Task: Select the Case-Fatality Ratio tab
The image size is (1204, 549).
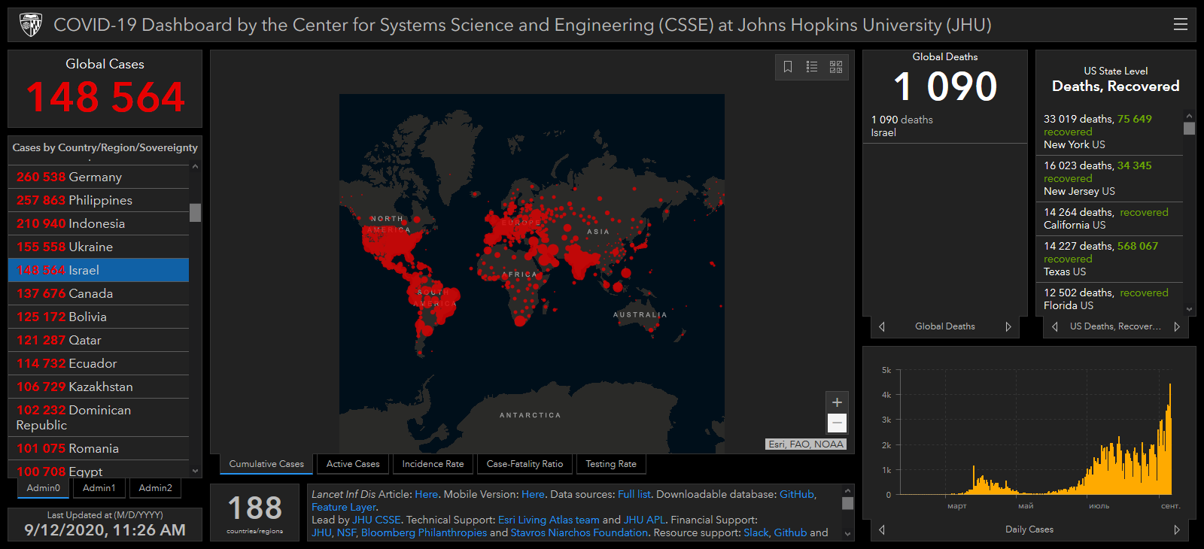Action: 524,464
